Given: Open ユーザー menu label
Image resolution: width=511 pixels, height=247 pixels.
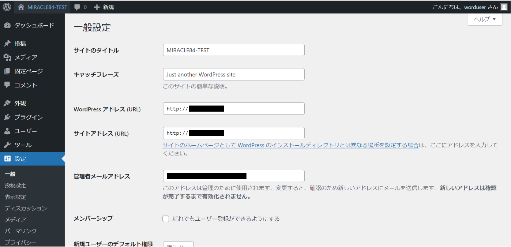Looking at the screenshot, I should pyautogui.click(x=26, y=131).
